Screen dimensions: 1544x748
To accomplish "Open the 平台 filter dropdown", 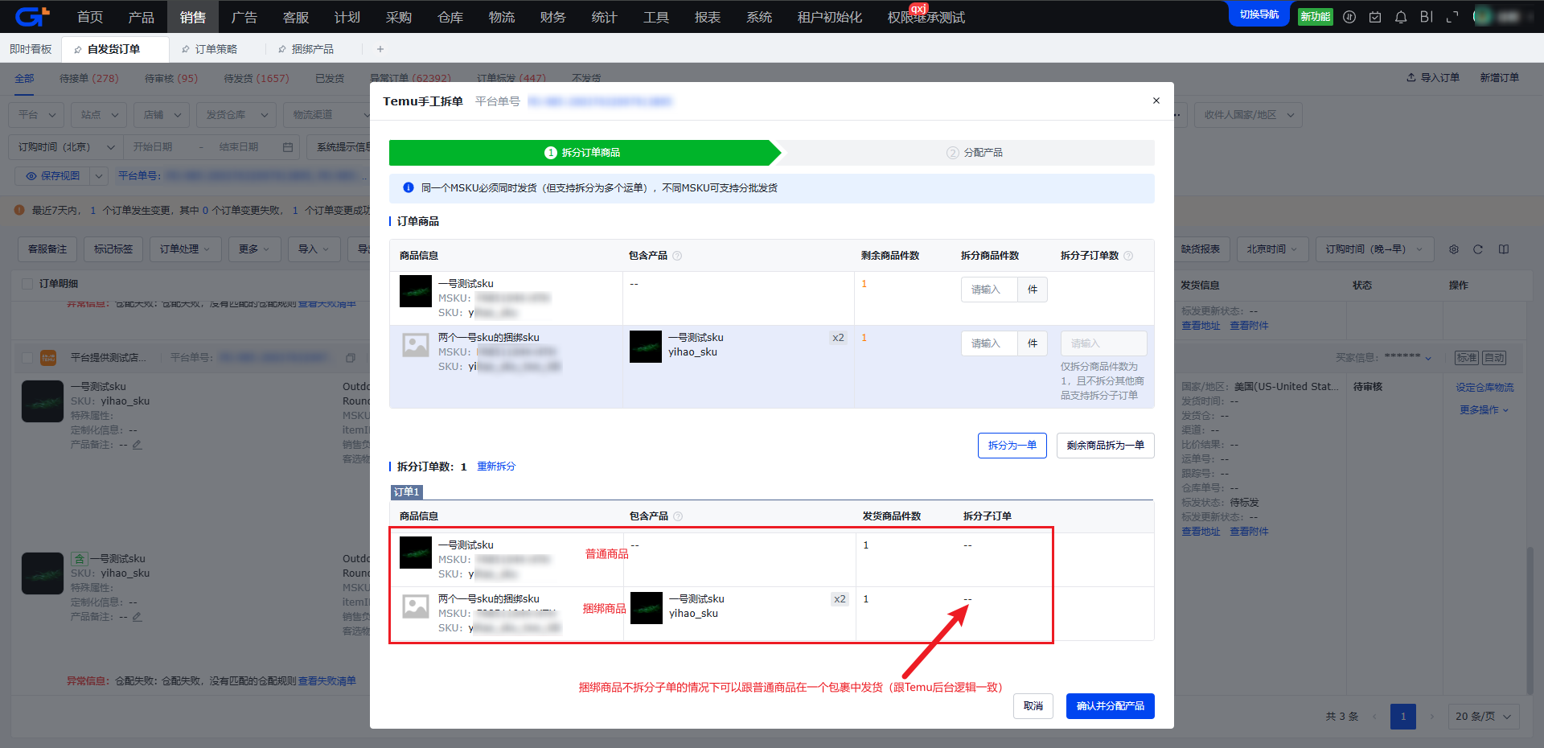I will (37, 115).
